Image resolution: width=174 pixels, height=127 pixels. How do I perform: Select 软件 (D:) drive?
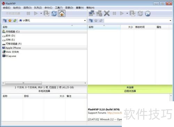(x=44, y=35)
